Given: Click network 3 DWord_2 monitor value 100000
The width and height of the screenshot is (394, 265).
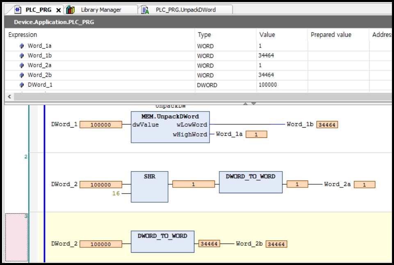Looking at the screenshot, I should coord(101,244).
